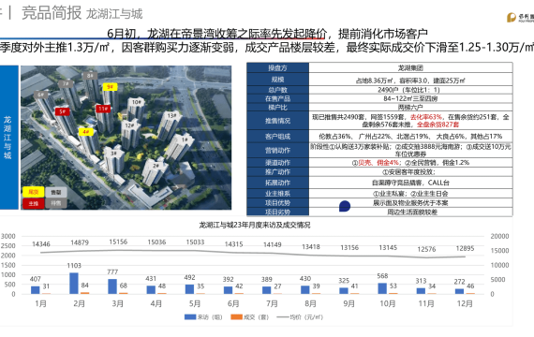Image resolution: width=534 pixels, height=337 pixels.
Task: Click the 12895 average price label
Action: point(465,248)
